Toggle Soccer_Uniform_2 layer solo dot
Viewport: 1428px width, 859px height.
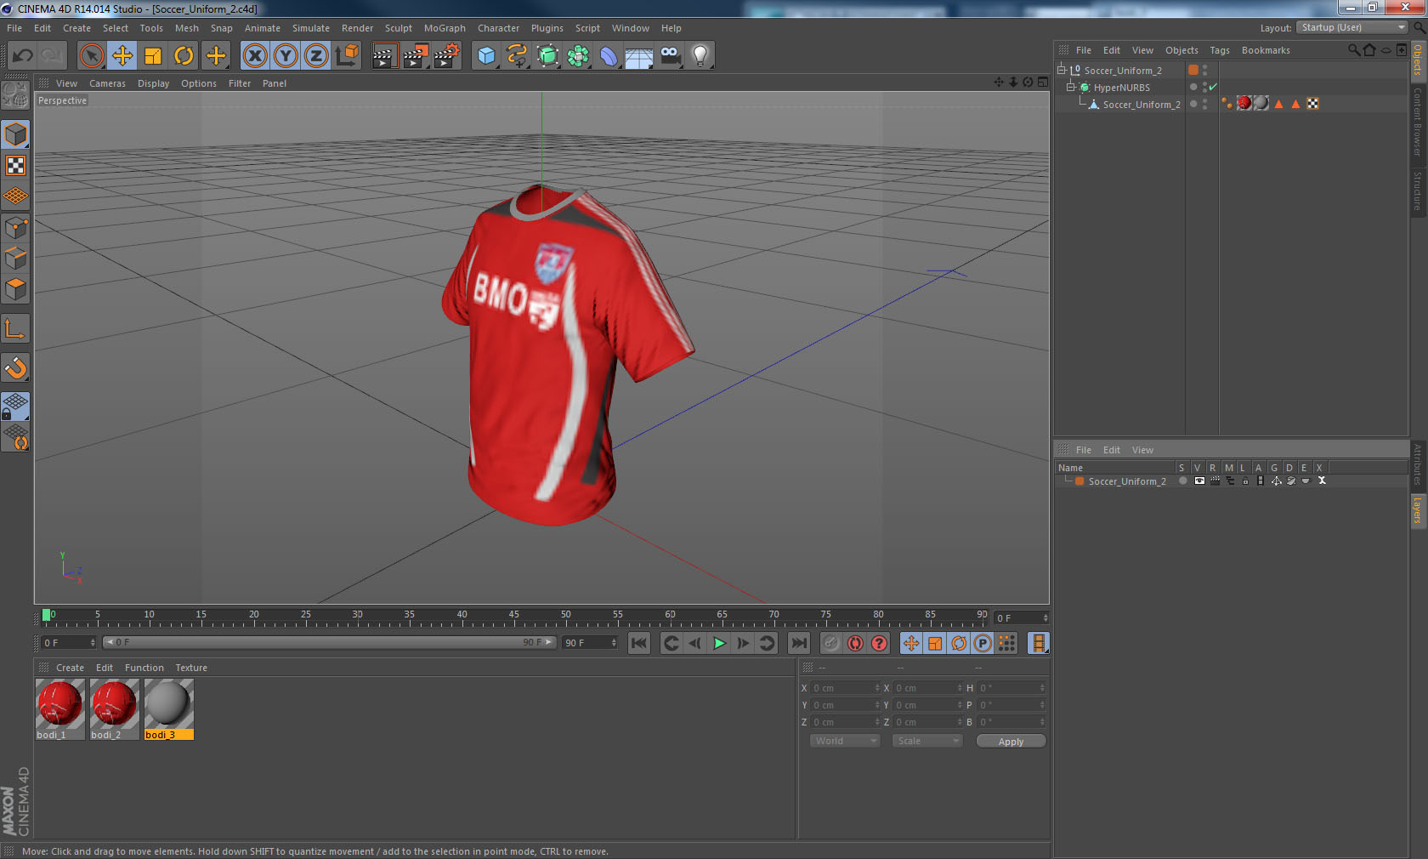tap(1182, 481)
